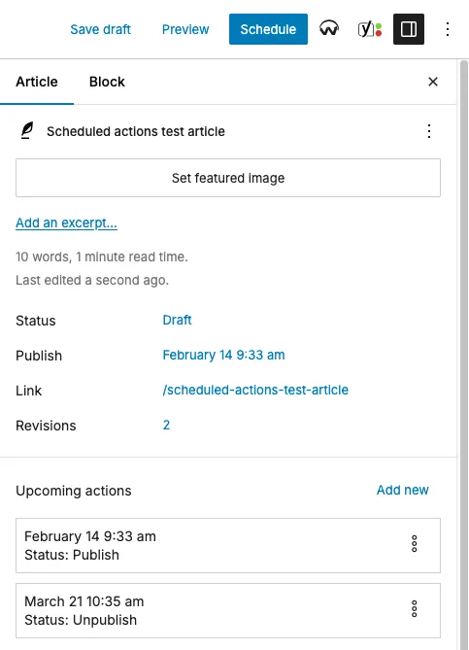The image size is (469, 650).
Task: Open the Draft status dropdown
Action: pos(177,320)
